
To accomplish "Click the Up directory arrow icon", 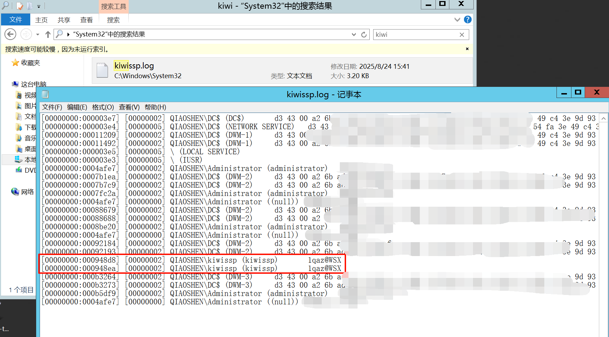I will 48,34.
